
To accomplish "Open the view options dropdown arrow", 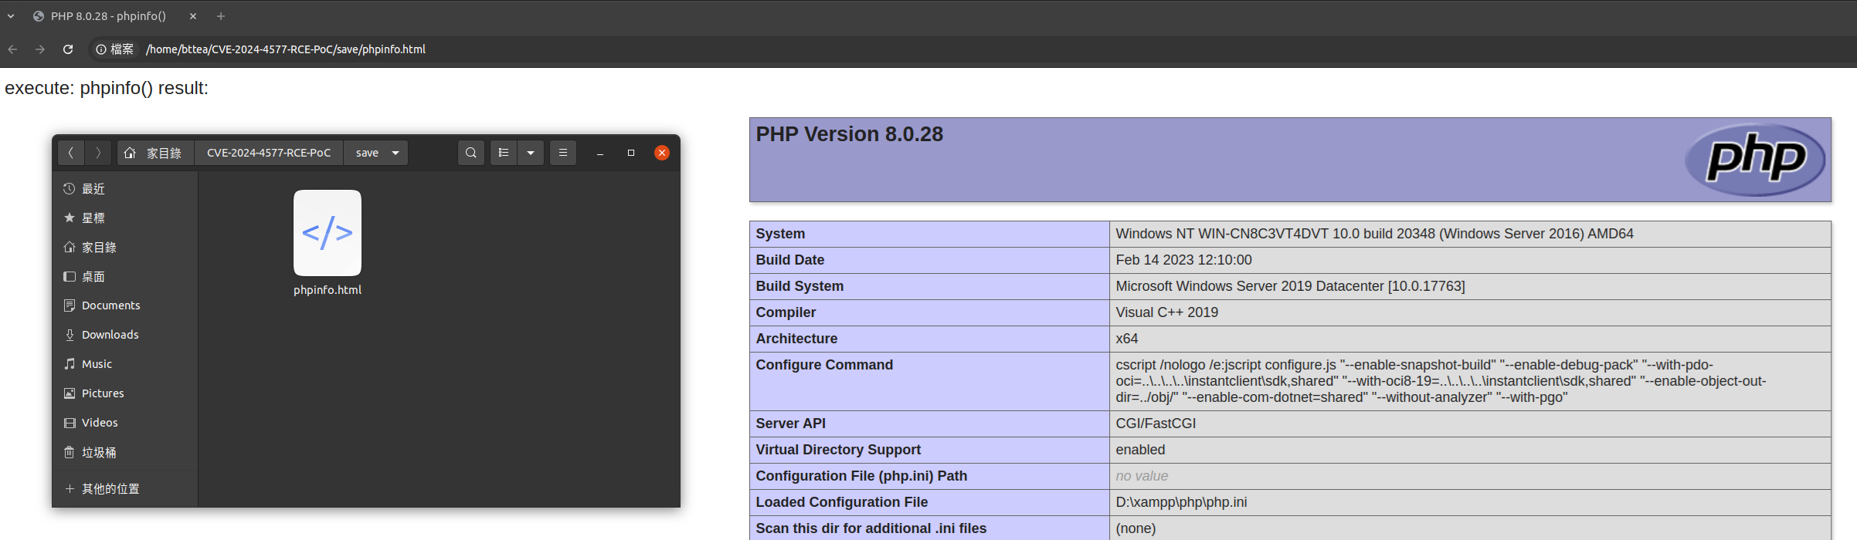I will point(531,153).
